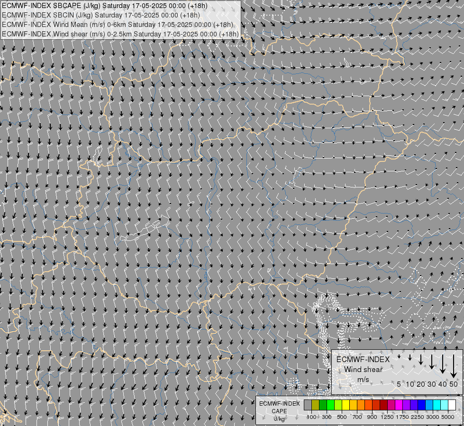
Task: Click the wind shear legend arrow above '10'
Action: (410, 357)
